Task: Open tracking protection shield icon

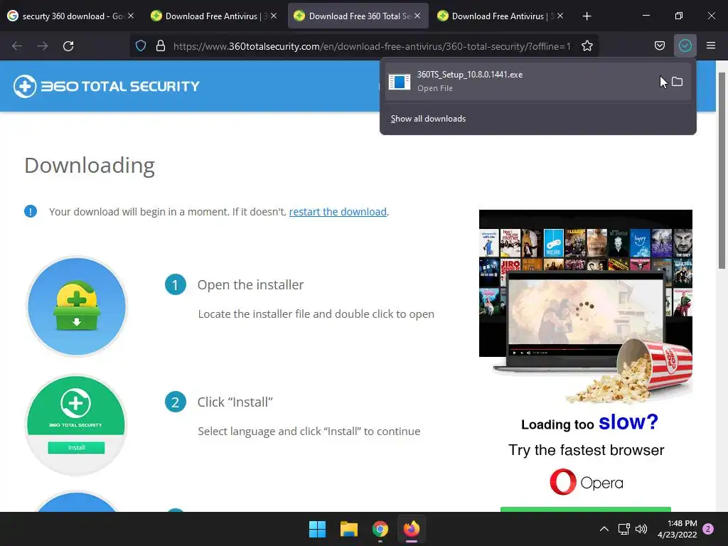Action: pyautogui.click(x=141, y=45)
